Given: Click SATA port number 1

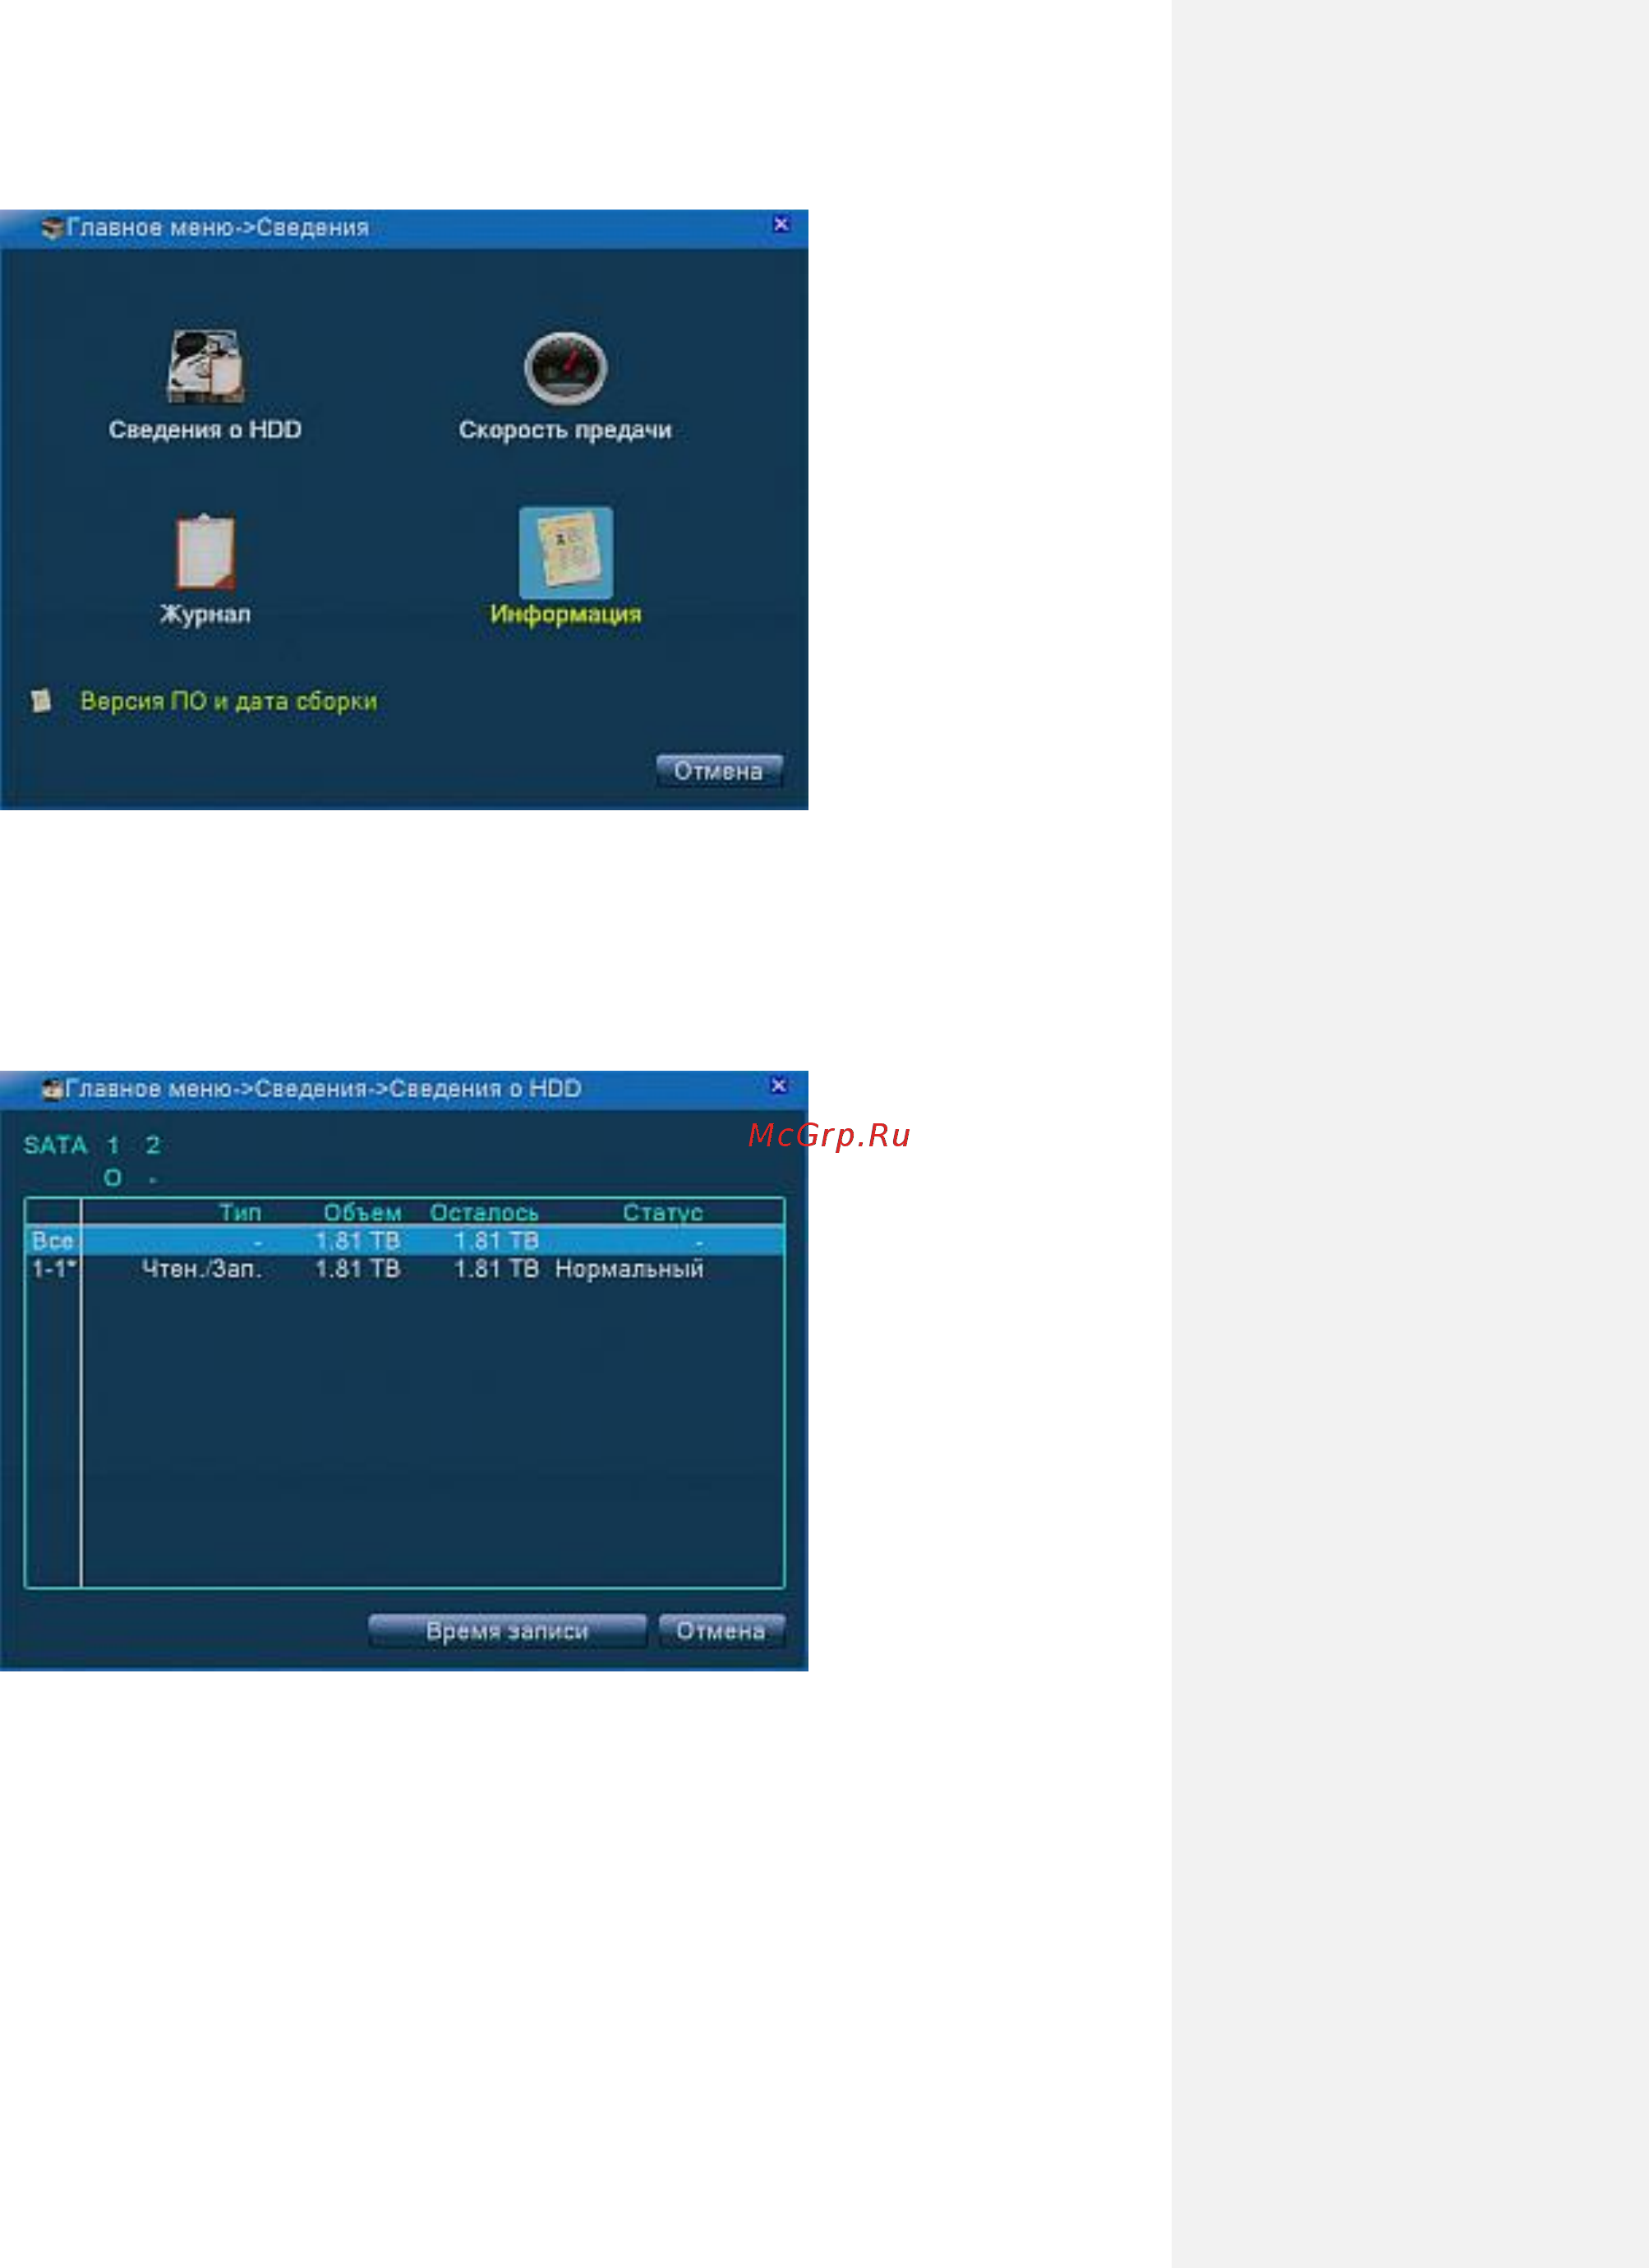Looking at the screenshot, I should point(113,1145).
